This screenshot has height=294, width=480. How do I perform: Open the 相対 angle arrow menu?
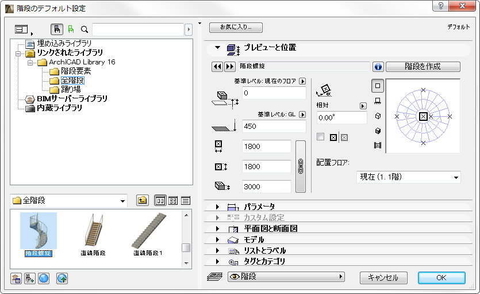[x=363, y=106]
